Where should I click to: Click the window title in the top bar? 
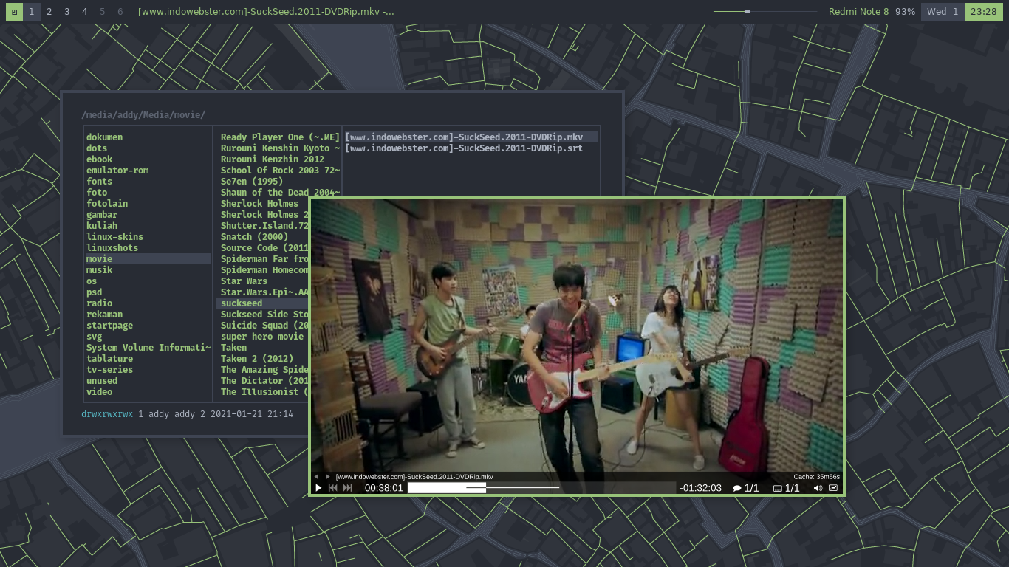[x=266, y=12]
